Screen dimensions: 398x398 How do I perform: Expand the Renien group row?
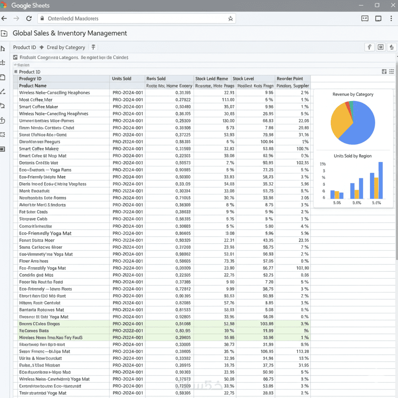[x=22, y=65]
